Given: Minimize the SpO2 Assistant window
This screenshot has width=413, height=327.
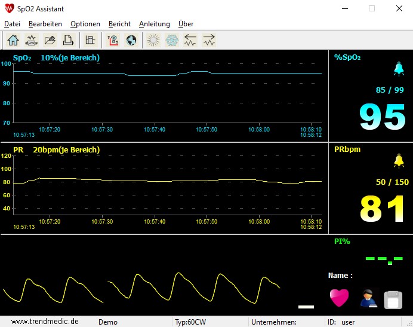Looking at the screenshot, I should [345, 9].
